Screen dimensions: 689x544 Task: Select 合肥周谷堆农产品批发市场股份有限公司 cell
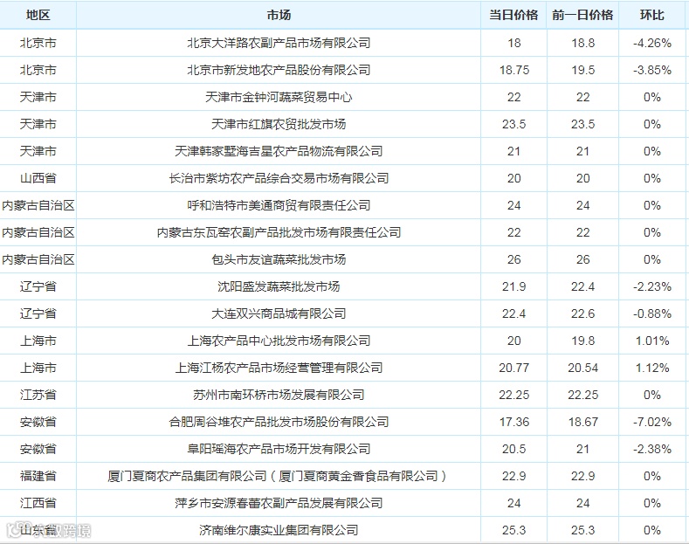(x=279, y=422)
